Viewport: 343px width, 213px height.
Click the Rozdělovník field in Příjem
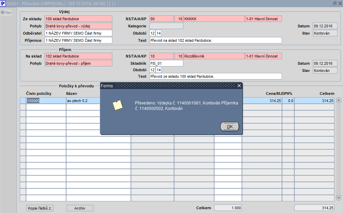(214, 56)
